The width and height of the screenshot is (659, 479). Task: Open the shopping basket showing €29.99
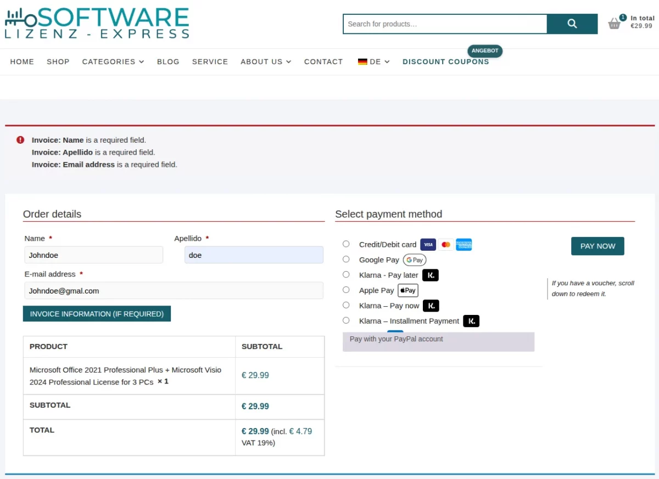615,24
